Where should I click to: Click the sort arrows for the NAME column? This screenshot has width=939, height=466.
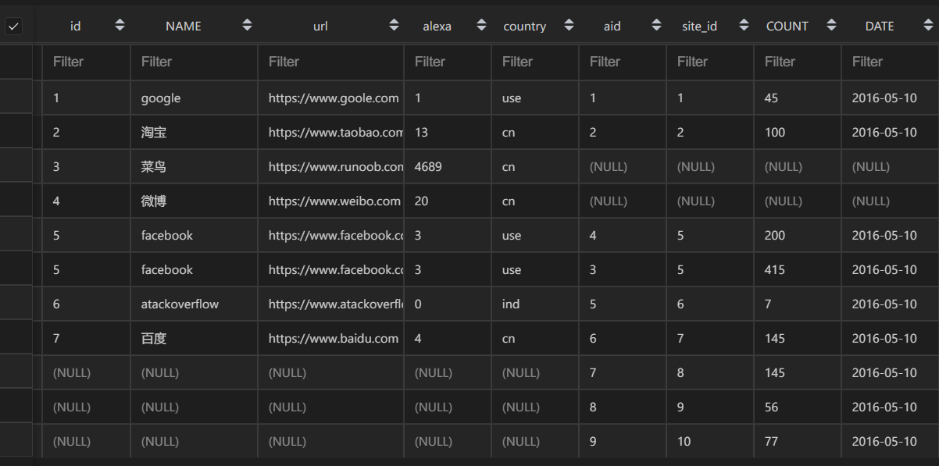tap(247, 26)
